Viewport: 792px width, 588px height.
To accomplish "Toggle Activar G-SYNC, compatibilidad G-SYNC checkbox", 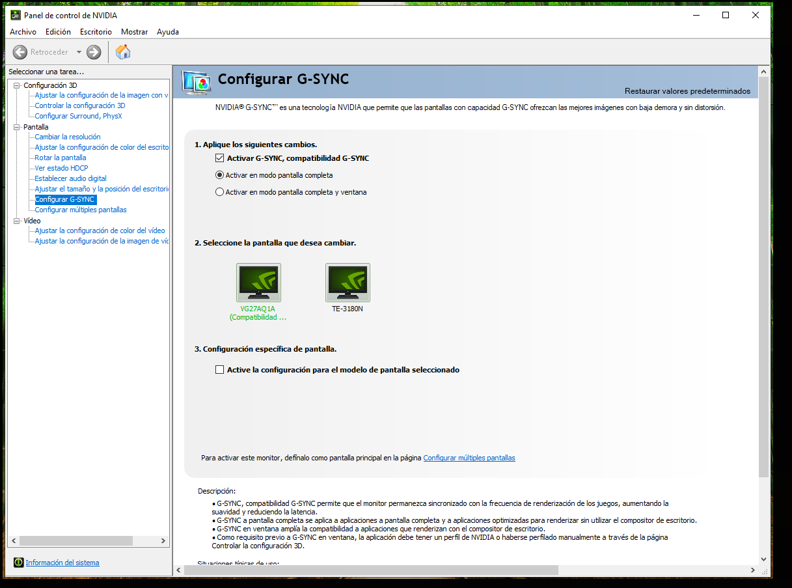I will click(x=219, y=158).
